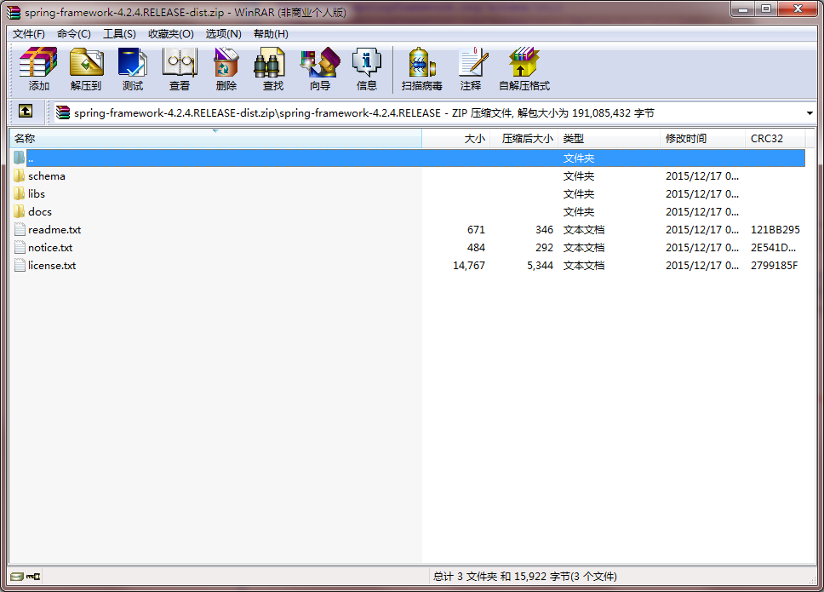Click the notice.txt file icon
The image size is (824, 592).
(x=20, y=247)
